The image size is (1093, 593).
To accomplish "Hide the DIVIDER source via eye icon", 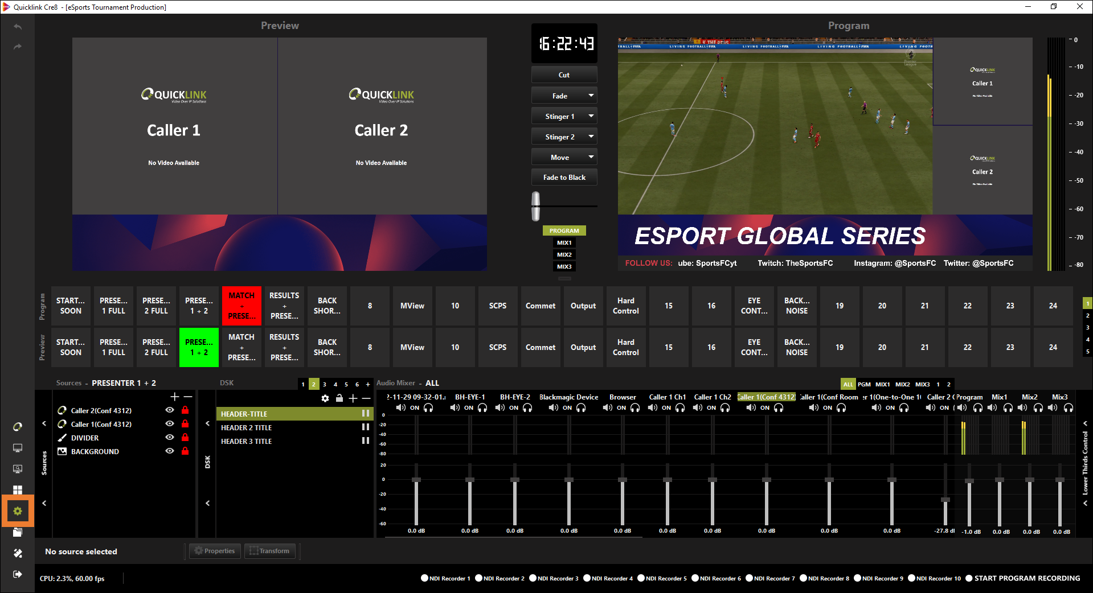I will pyautogui.click(x=170, y=438).
